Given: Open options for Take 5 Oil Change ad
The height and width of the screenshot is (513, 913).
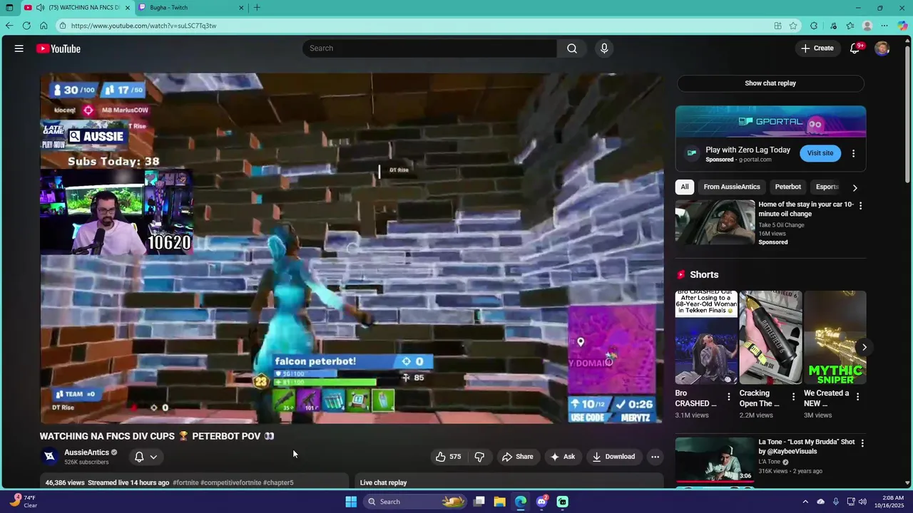Looking at the screenshot, I should (860, 206).
